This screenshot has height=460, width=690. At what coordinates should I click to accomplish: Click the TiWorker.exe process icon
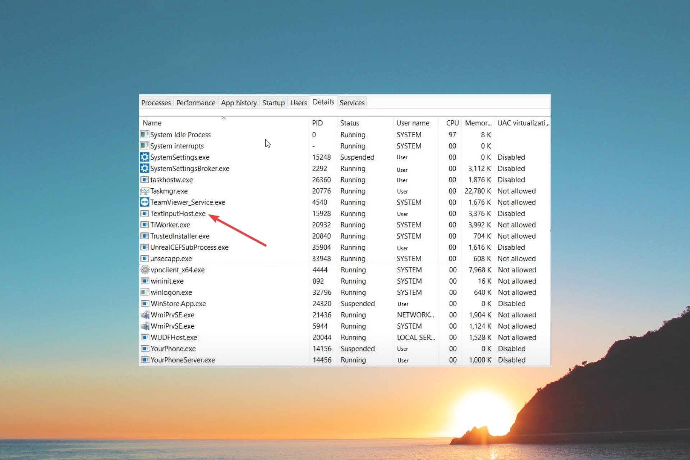pyautogui.click(x=144, y=225)
